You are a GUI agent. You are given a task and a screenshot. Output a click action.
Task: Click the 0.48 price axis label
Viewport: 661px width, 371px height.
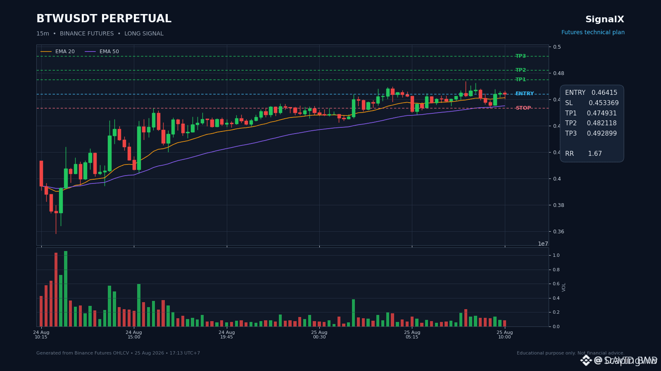[559, 73]
